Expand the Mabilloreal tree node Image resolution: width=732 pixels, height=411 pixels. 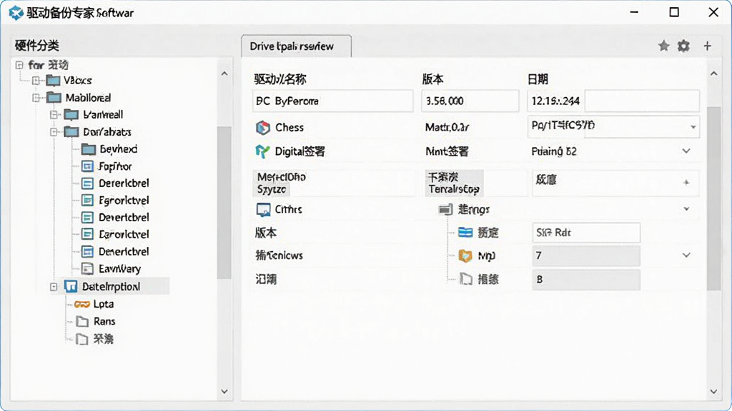tap(36, 98)
